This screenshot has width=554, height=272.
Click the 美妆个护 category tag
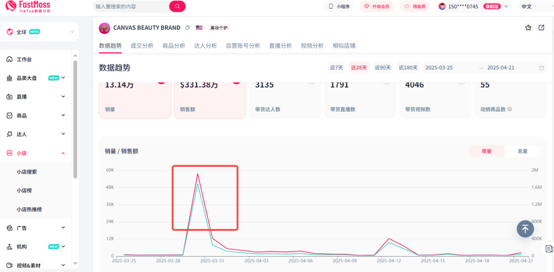(219, 28)
